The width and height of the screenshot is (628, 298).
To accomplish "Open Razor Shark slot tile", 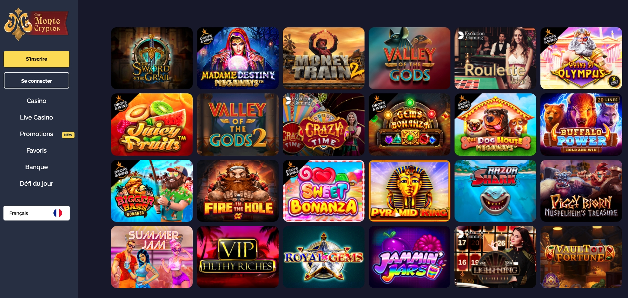I will [x=495, y=191].
